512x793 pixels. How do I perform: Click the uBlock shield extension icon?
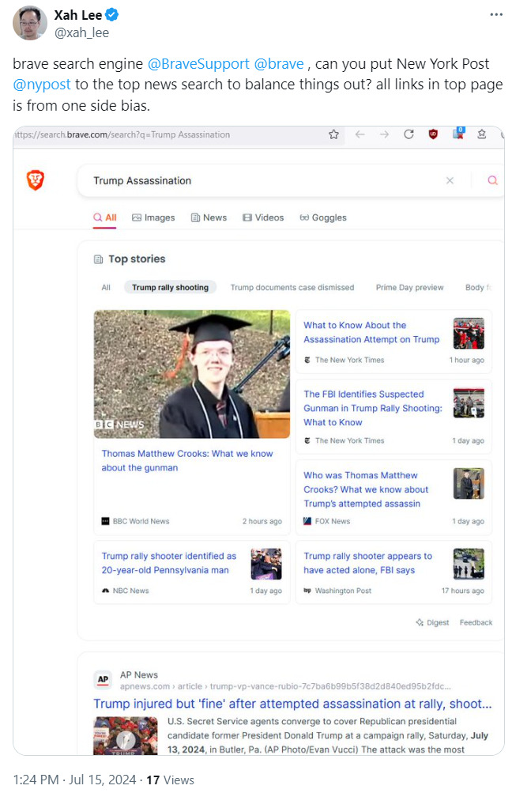[x=433, y=134]
